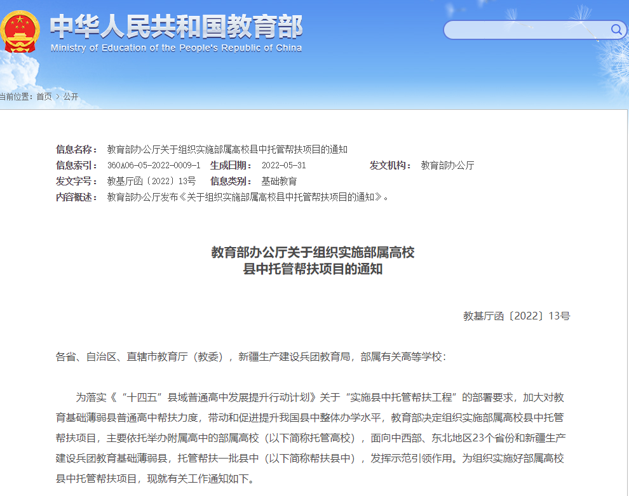Image resolution: width=629 pixels, height=496 pixels.
Task: Click the 内容概述 label
Action: [x=76, y=198]
